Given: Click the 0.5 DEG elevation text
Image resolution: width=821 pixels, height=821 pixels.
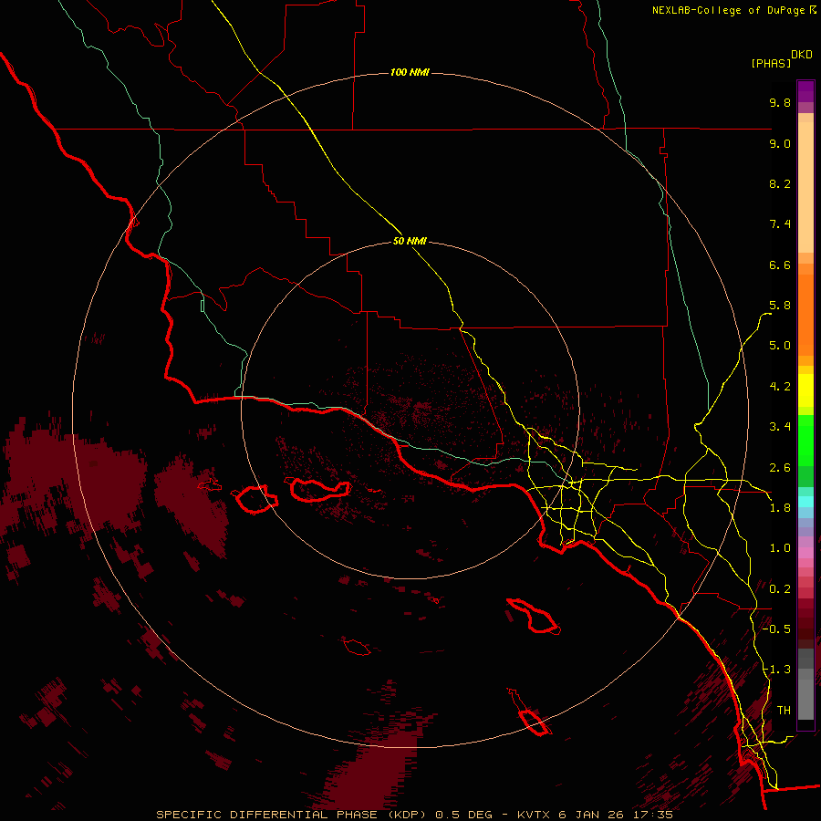Looking at the screenshot, I should pyautogui.click(x=464, y=815).
